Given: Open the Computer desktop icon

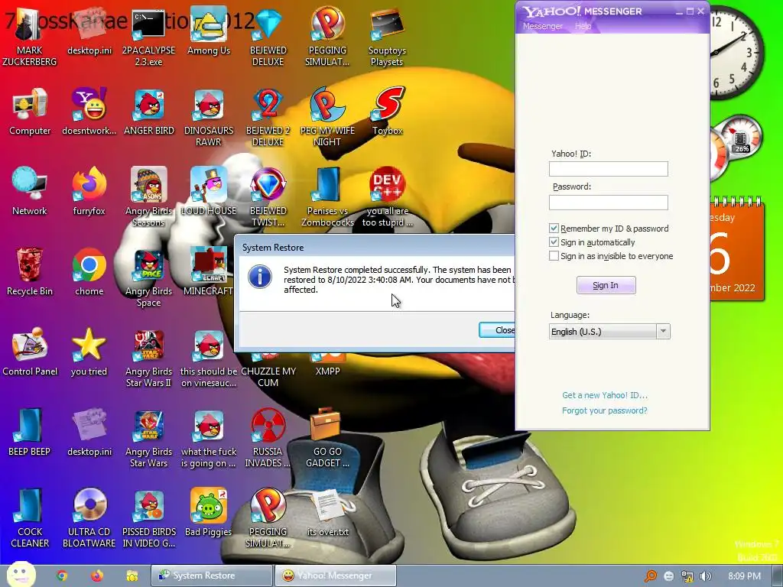Looking at the screenshot, I should tap(30, 112).
